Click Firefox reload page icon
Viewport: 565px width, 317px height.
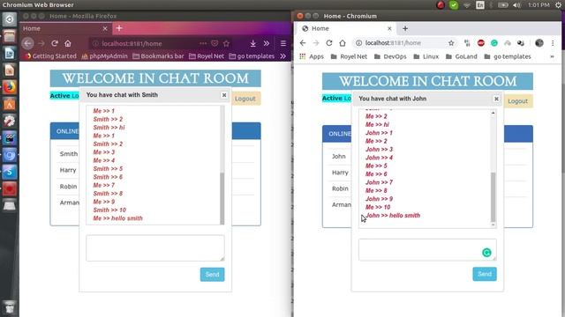click(x=55, y=43)
